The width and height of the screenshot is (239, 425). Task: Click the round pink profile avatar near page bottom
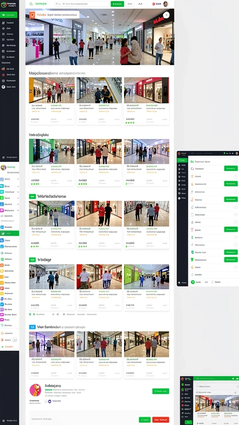(35, 390)
